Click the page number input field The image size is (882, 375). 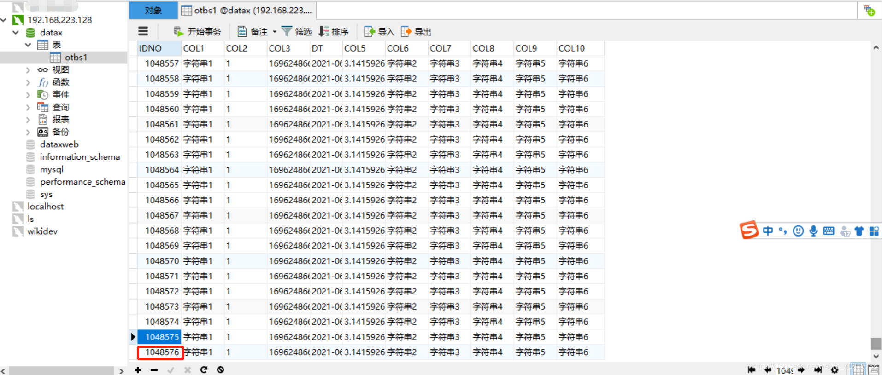(x=785, y=370)
